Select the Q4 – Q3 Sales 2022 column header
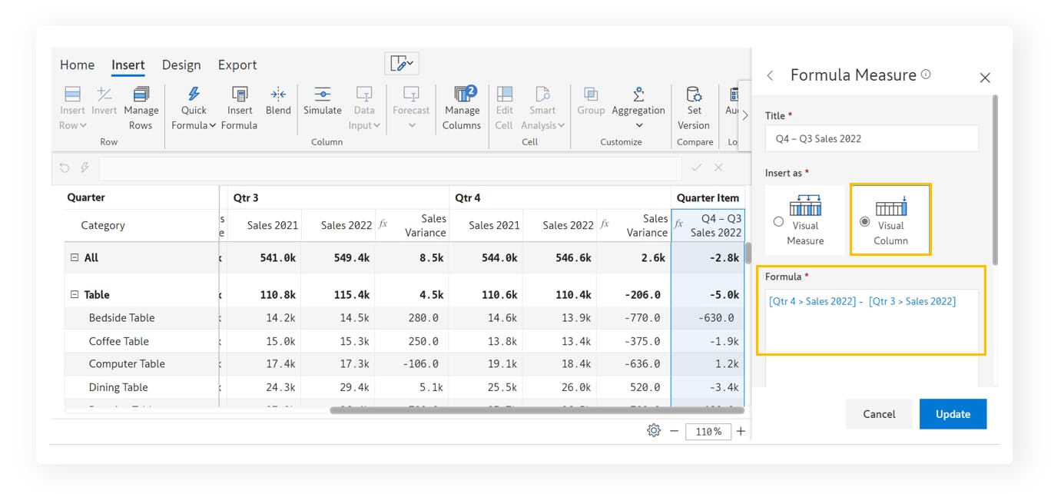1051x494 pixels. point(708,225)
